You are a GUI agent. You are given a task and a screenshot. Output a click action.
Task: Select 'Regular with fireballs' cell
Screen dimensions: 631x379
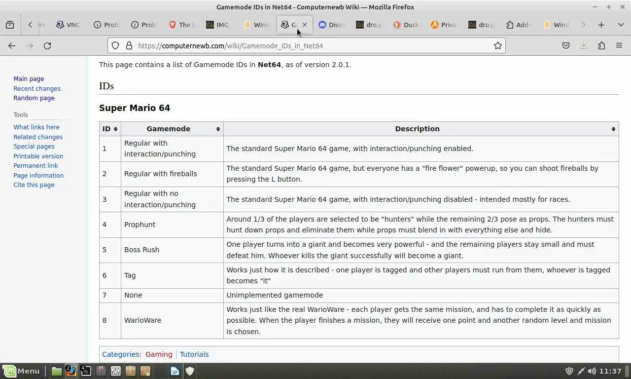tap(172, 174)
